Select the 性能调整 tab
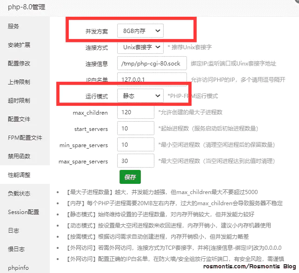The image size is (299, 273). (x=25, y=175)
